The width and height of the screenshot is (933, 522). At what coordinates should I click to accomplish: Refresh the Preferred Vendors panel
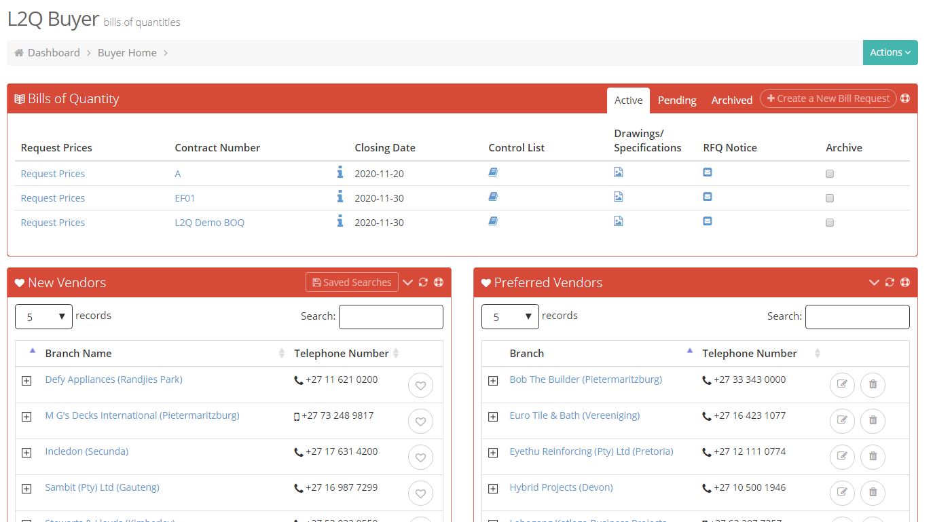pyautogui.click(x=890, y=282)
